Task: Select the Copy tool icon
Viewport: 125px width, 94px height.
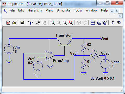Action: pyautogui.click(x=119, y=22)
